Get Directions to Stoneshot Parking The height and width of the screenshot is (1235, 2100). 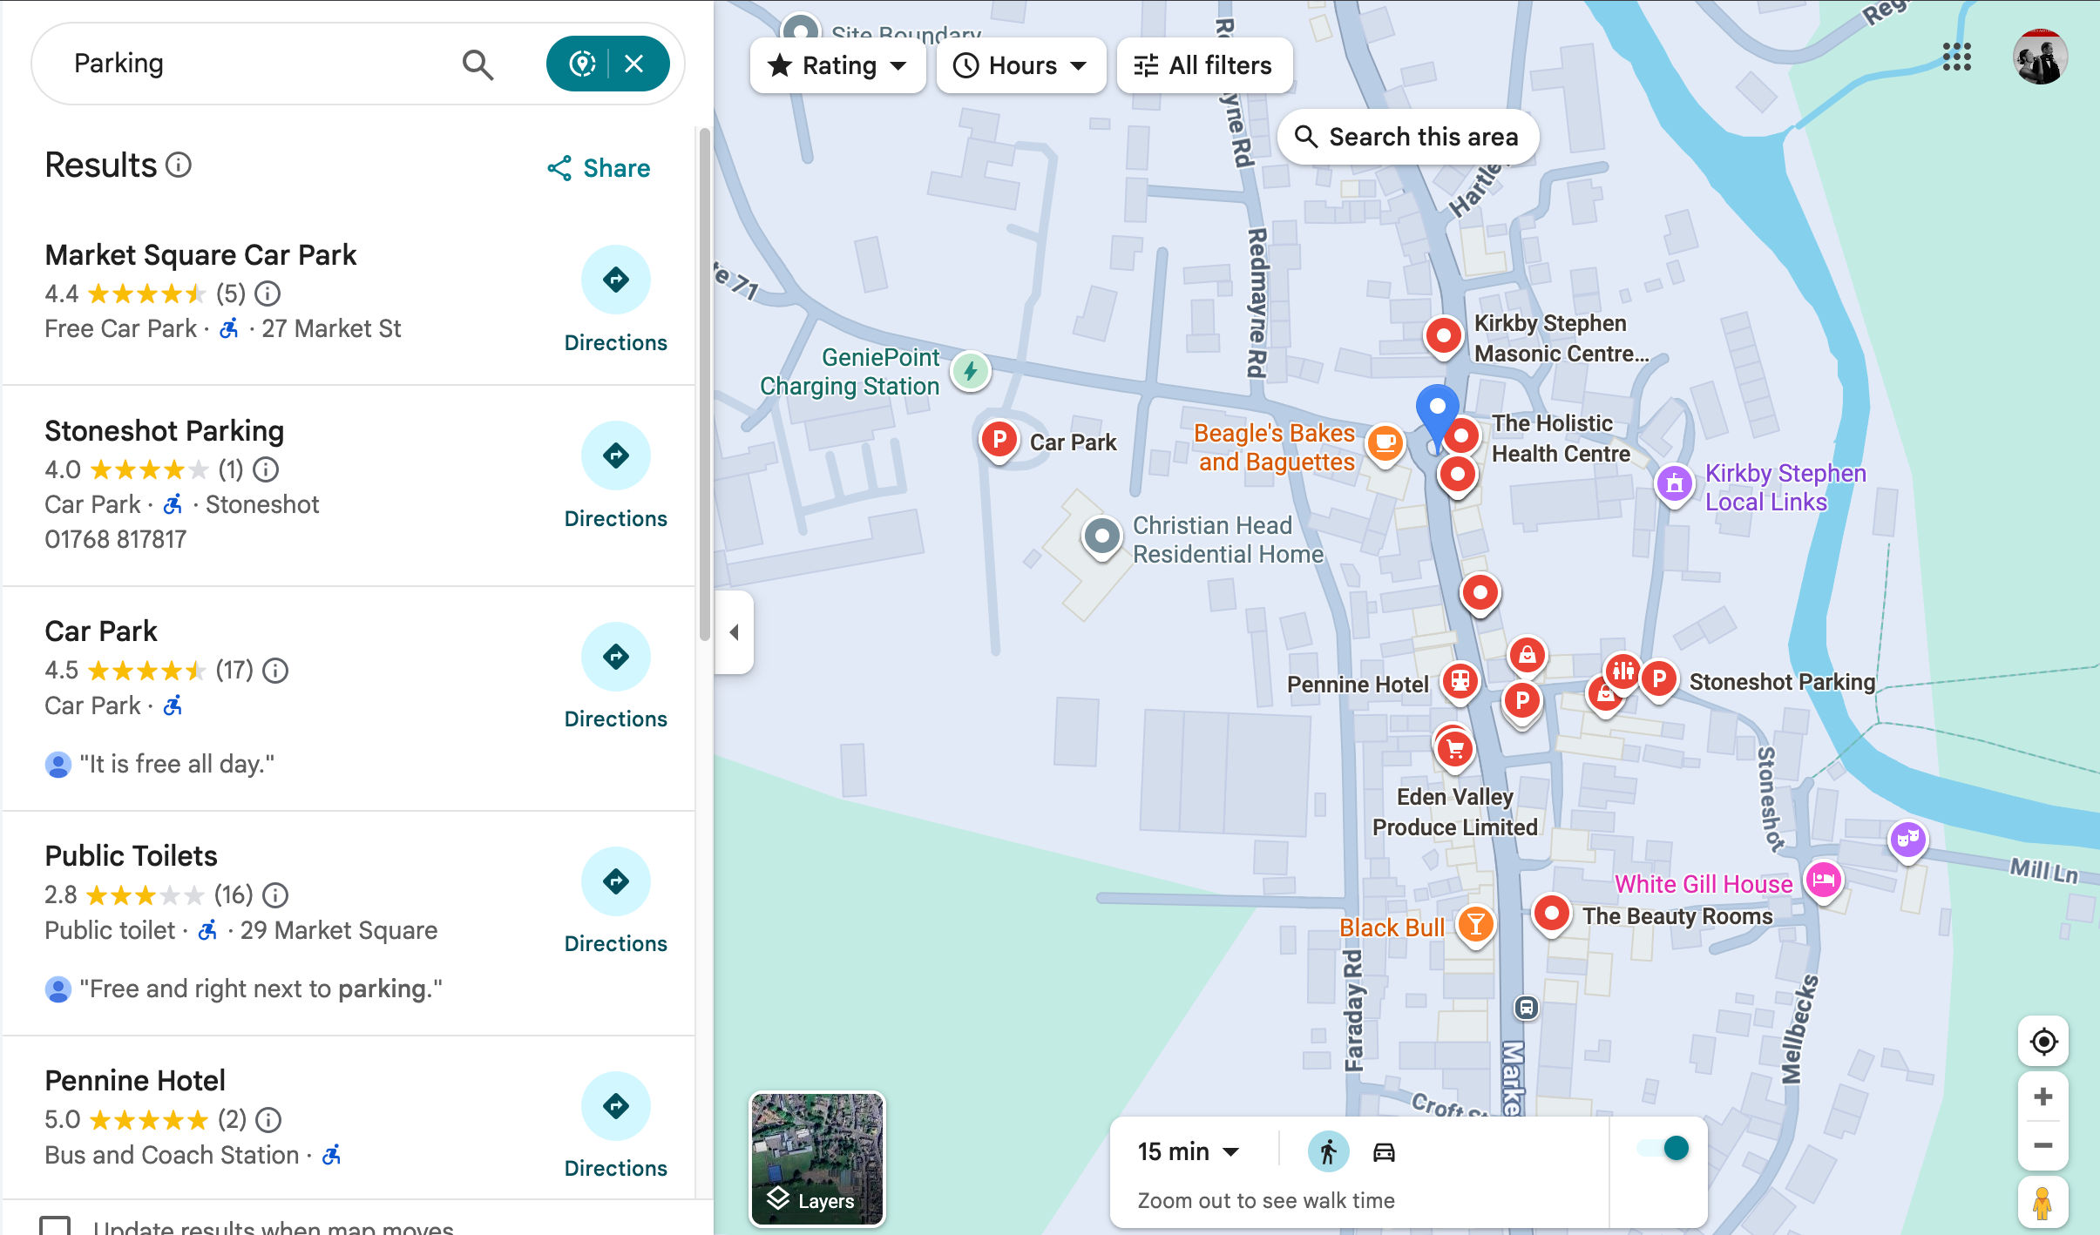click(614, 455)
